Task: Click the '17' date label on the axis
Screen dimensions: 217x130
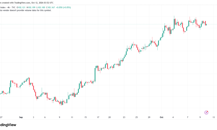Action: pos(98,117)
